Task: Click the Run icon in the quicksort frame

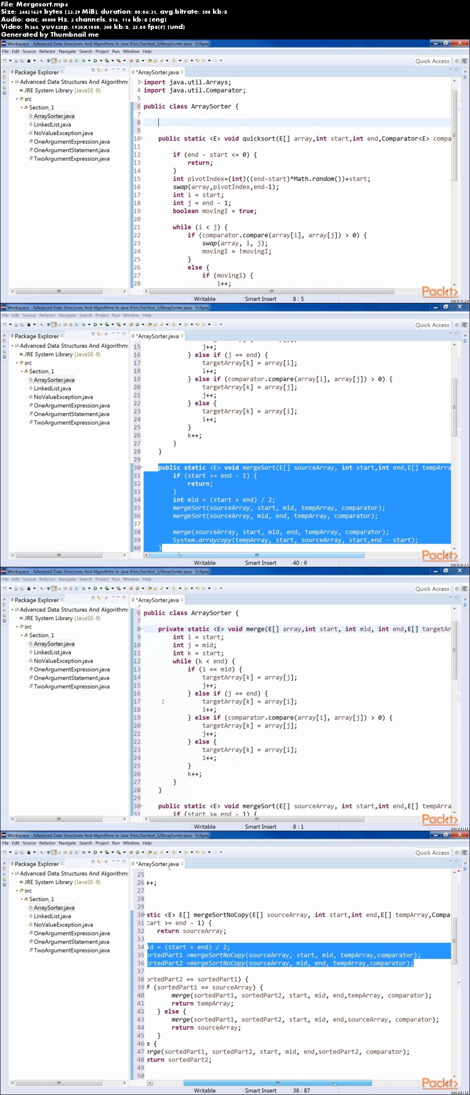Action: point(95,61)
